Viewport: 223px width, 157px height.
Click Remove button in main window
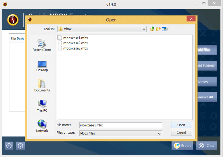pos(207,82)
